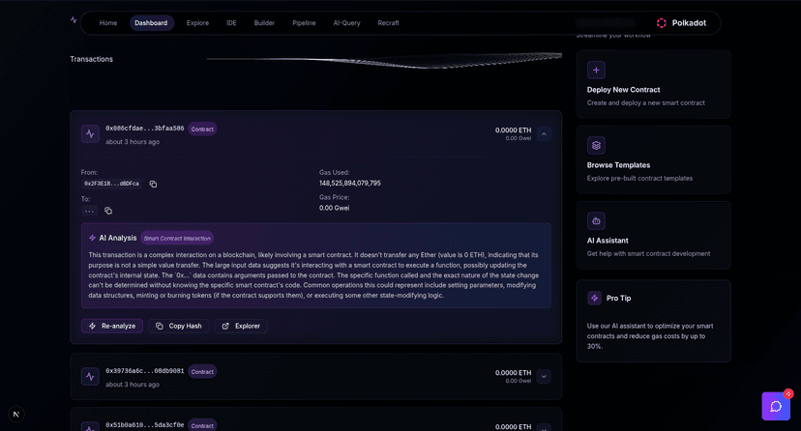Click the plus icon for Deploy New Contract
The height and width of the screenshot is (431, 801).
point(596,70)
